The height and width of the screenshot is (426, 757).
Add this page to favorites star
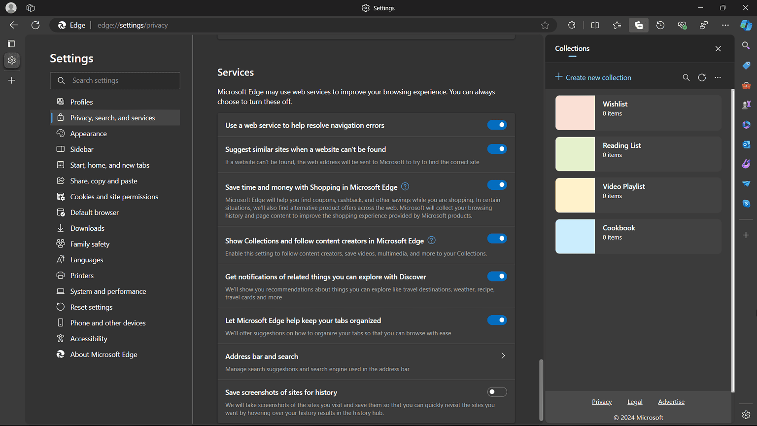(545, 25)
